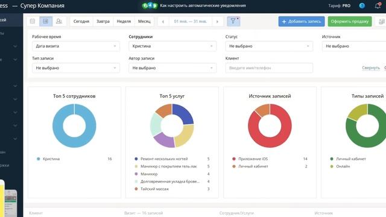Click Добавить запись button
This screenshot has height=217, width=386.
pos(302,22)
